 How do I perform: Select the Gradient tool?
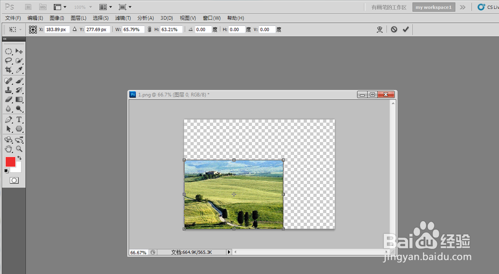point(19,99)
